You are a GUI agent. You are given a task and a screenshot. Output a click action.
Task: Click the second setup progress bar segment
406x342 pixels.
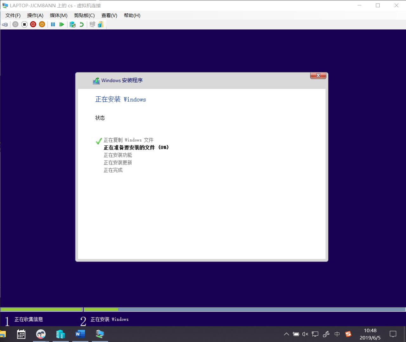244,309
